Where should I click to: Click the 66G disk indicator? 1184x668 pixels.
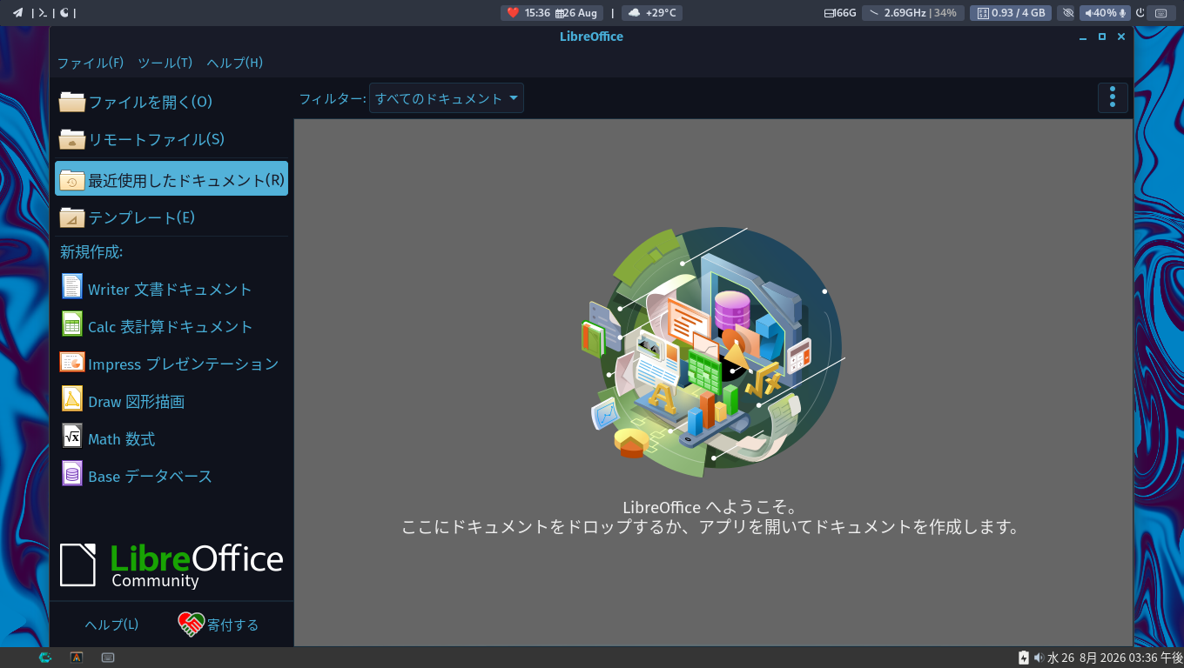coord(840,13)
